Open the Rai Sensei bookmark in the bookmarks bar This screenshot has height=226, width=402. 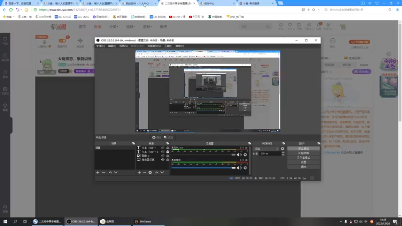[x=62, y=17]
